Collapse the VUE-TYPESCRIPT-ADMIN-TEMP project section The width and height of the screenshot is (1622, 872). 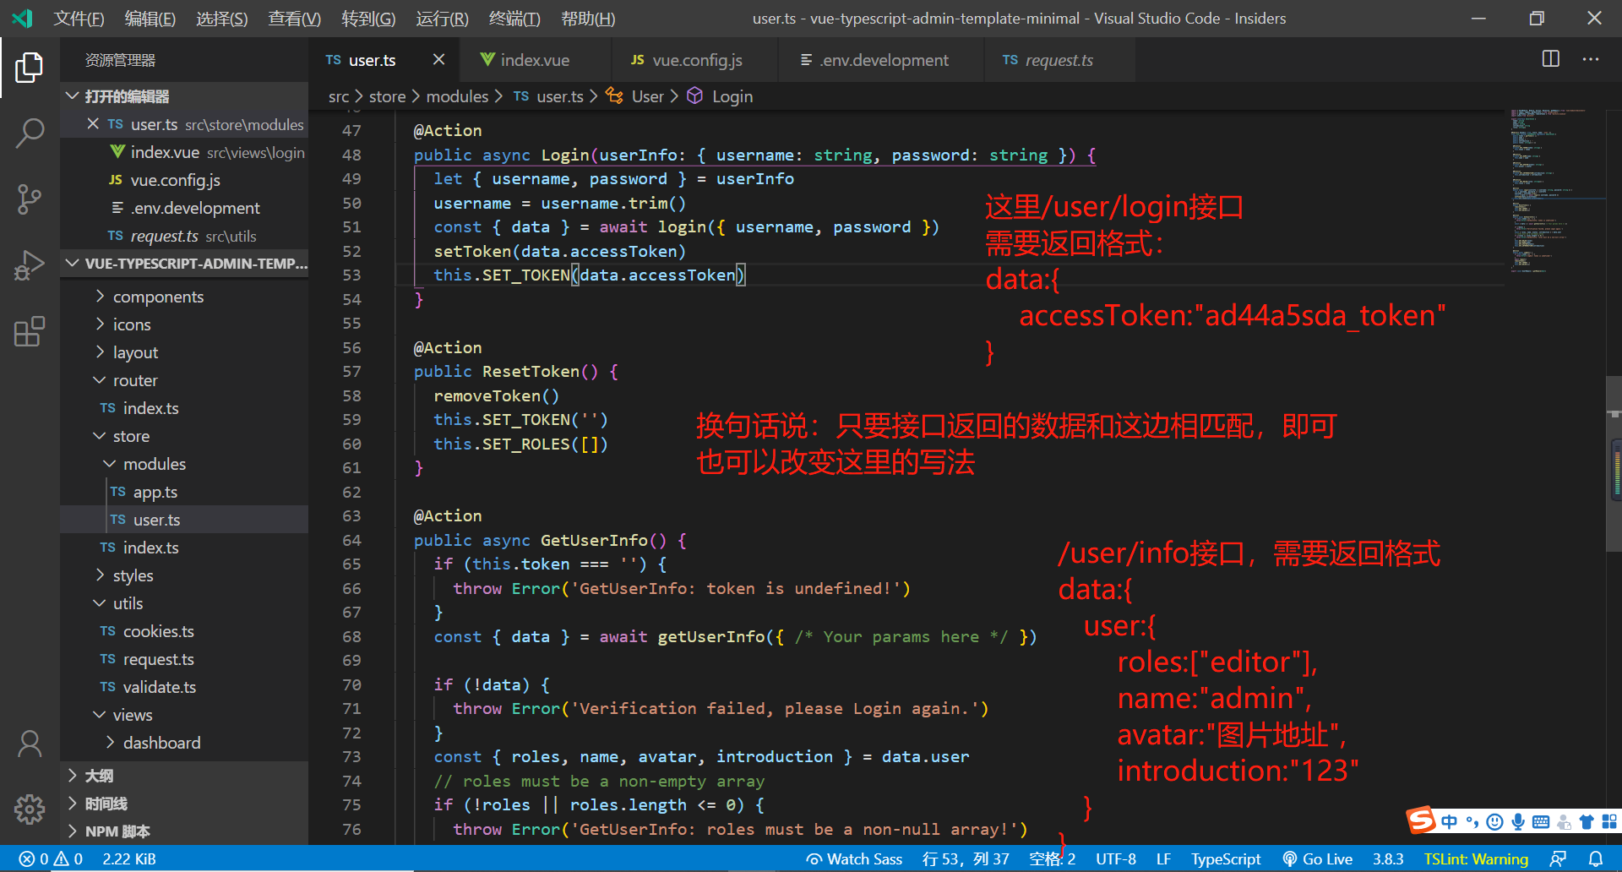tap(184, 264)
